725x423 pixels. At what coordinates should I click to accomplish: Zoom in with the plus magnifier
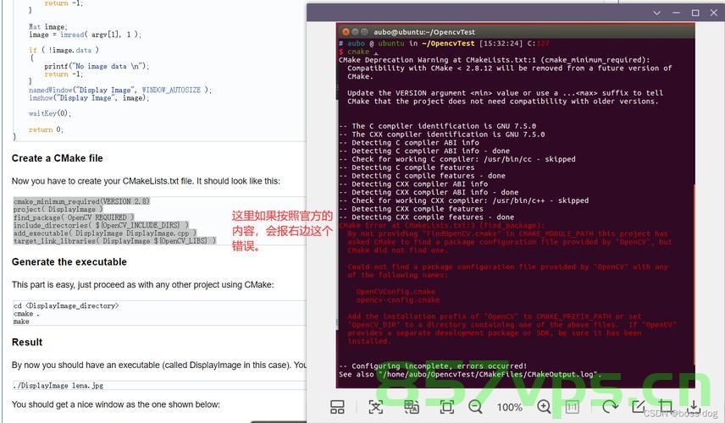(x=545, y=407)
